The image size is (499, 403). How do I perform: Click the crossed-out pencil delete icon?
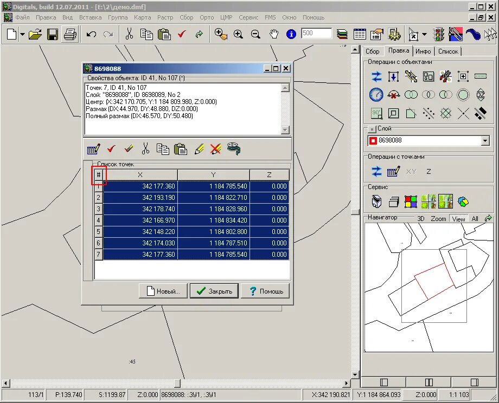point(216,149)
